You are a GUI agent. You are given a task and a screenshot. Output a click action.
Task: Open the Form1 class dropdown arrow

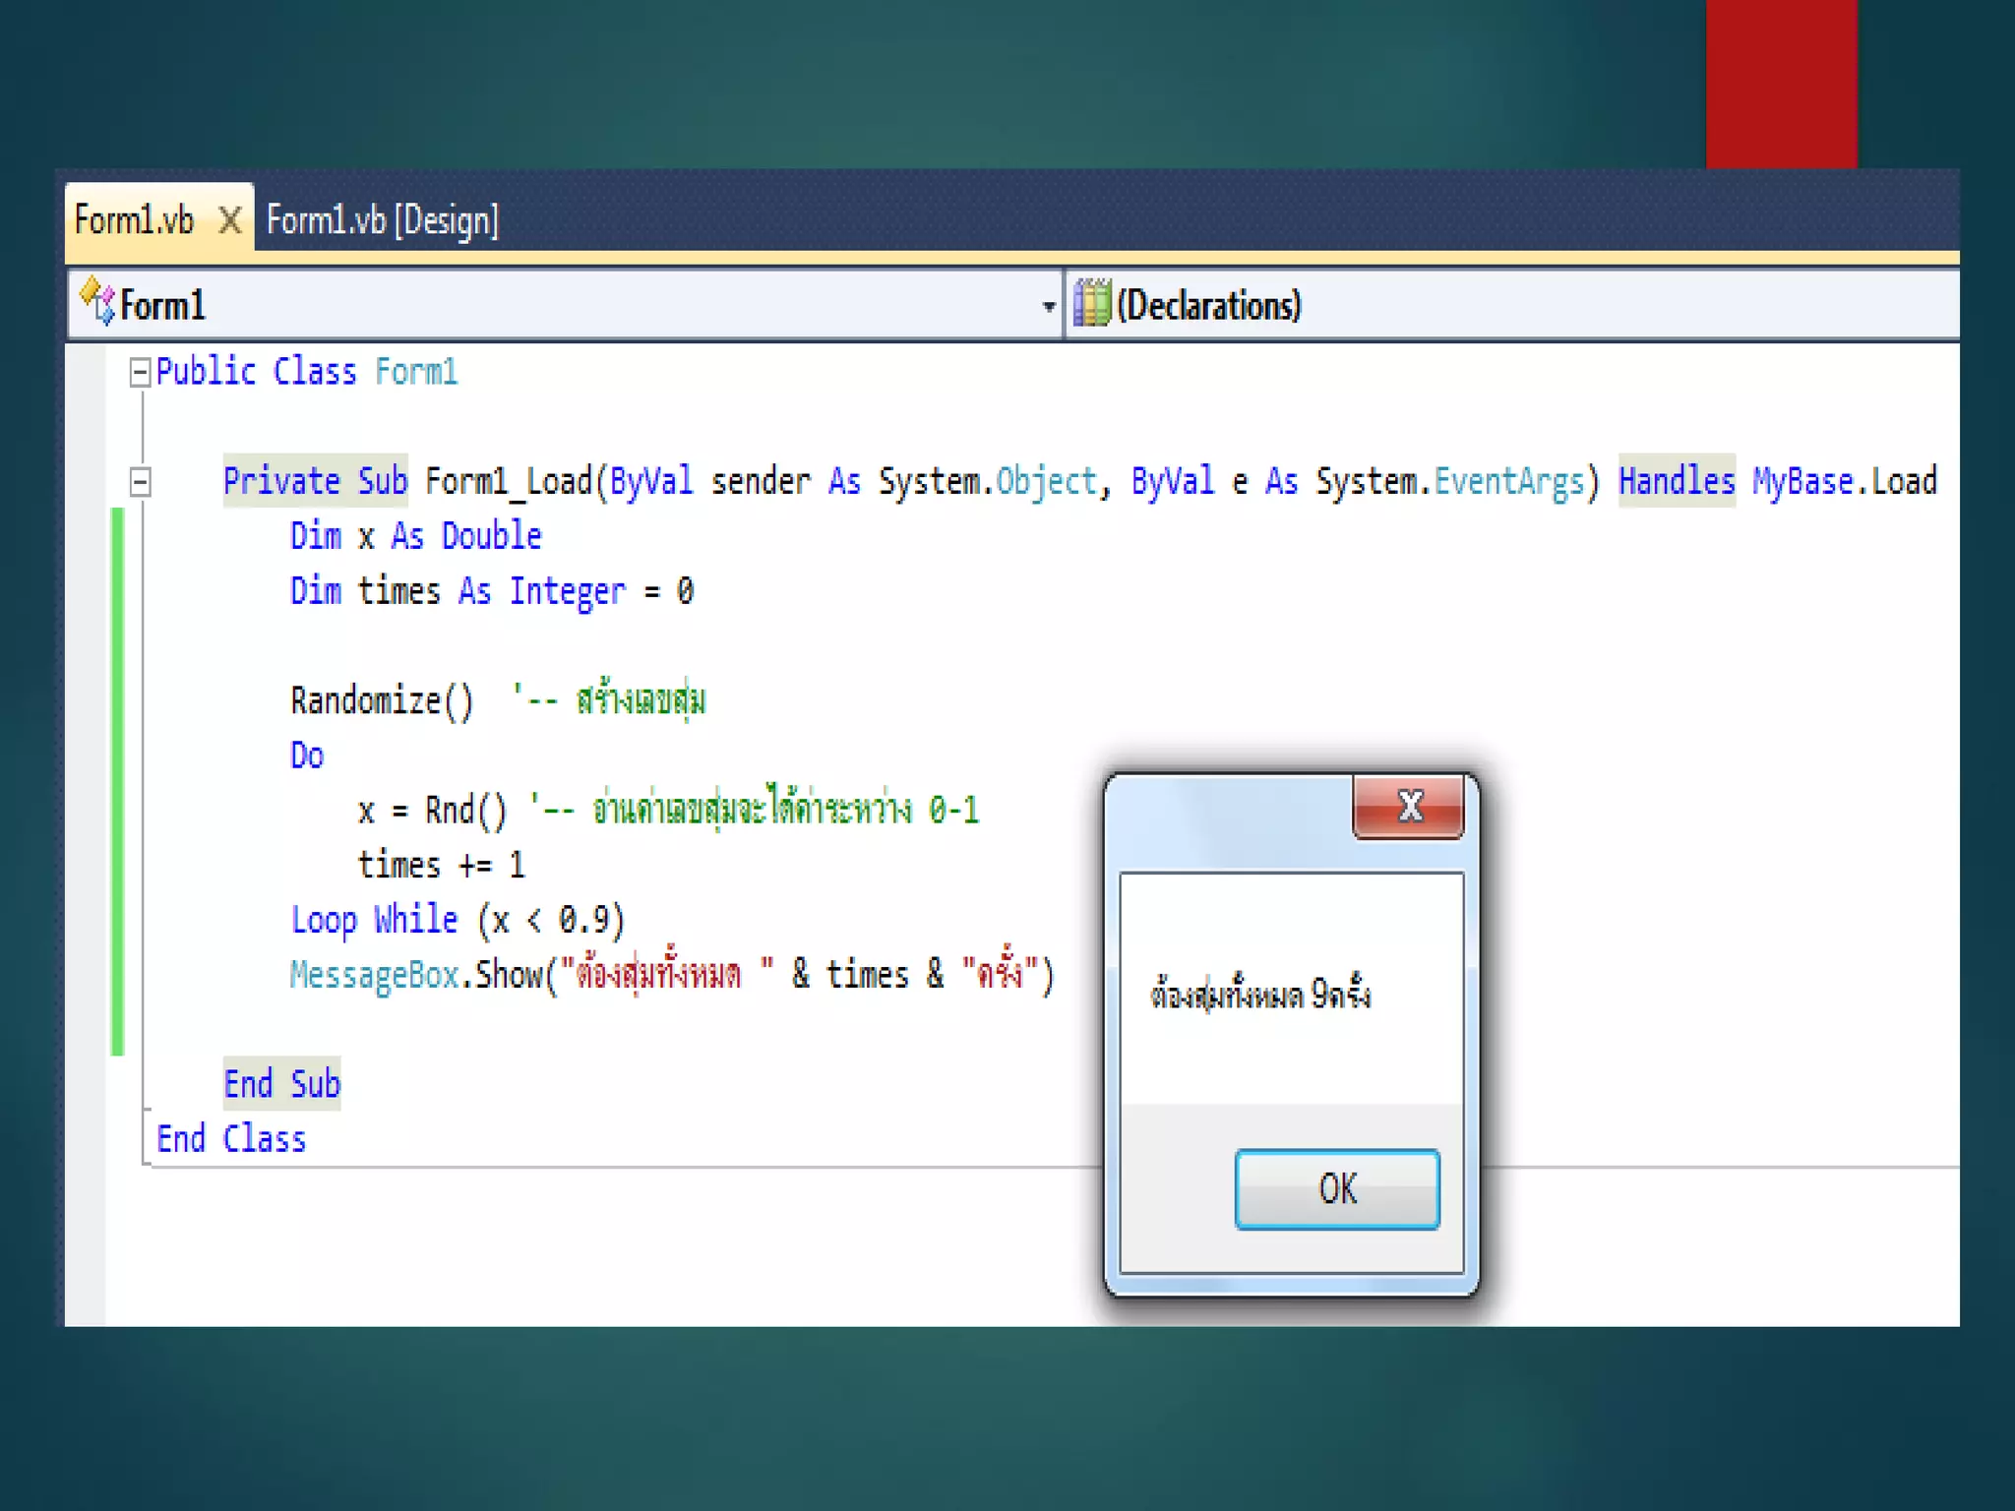tap(1048, 306)
